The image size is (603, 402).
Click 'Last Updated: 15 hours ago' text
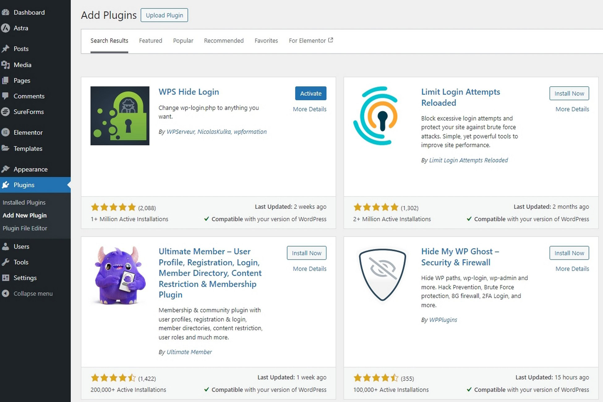(x=552, y=378)
